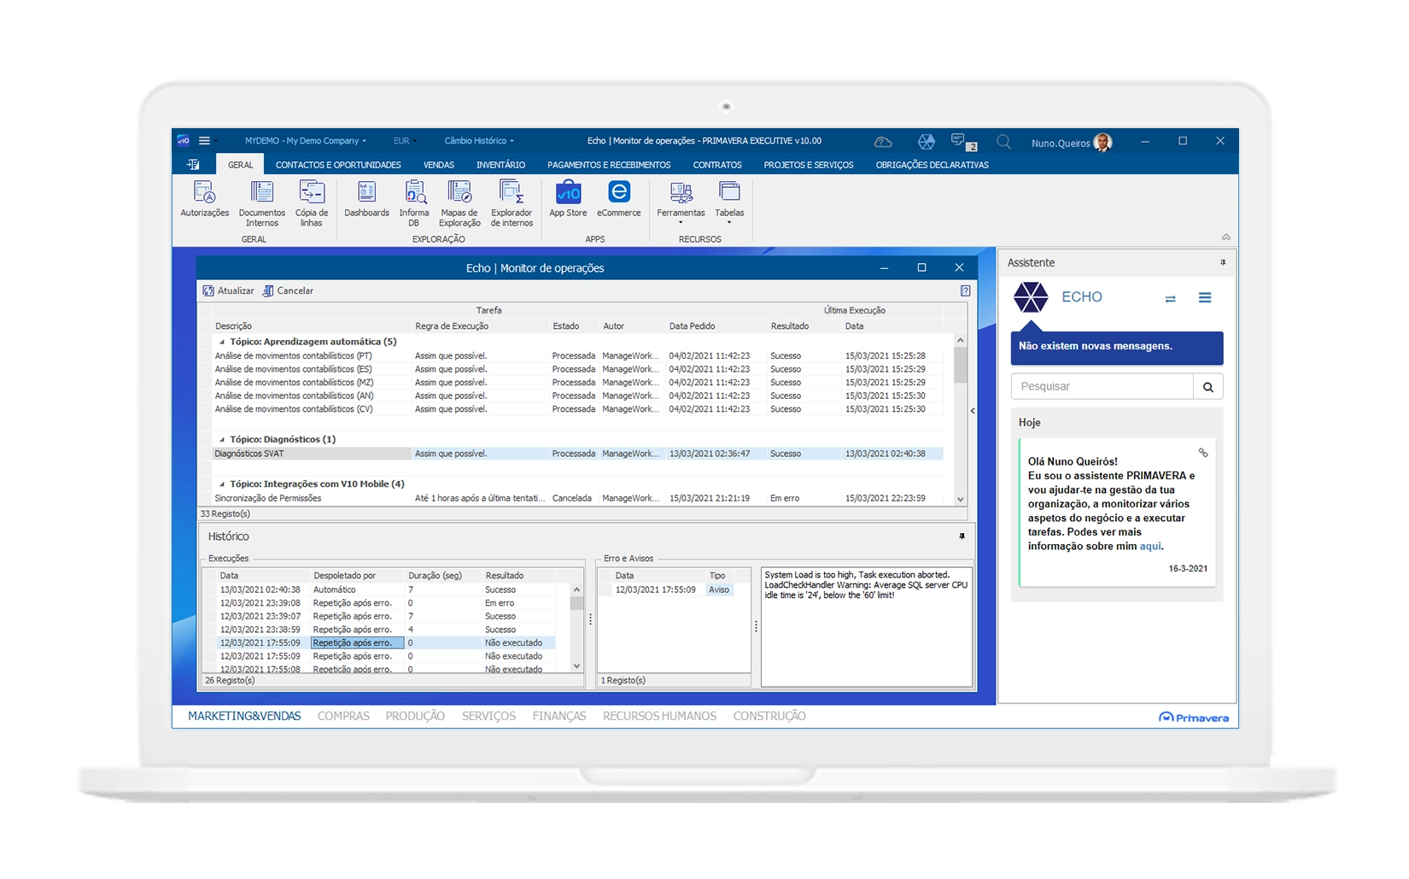
Task: Collapse Tópico: Aprendizagem automática group
Action: (x=222, y=342)
